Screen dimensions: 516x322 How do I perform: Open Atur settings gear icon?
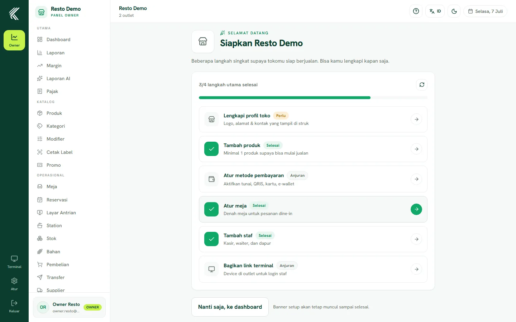[14, 284]
